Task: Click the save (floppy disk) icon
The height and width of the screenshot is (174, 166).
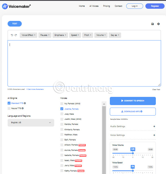Action: pos(152,24)
